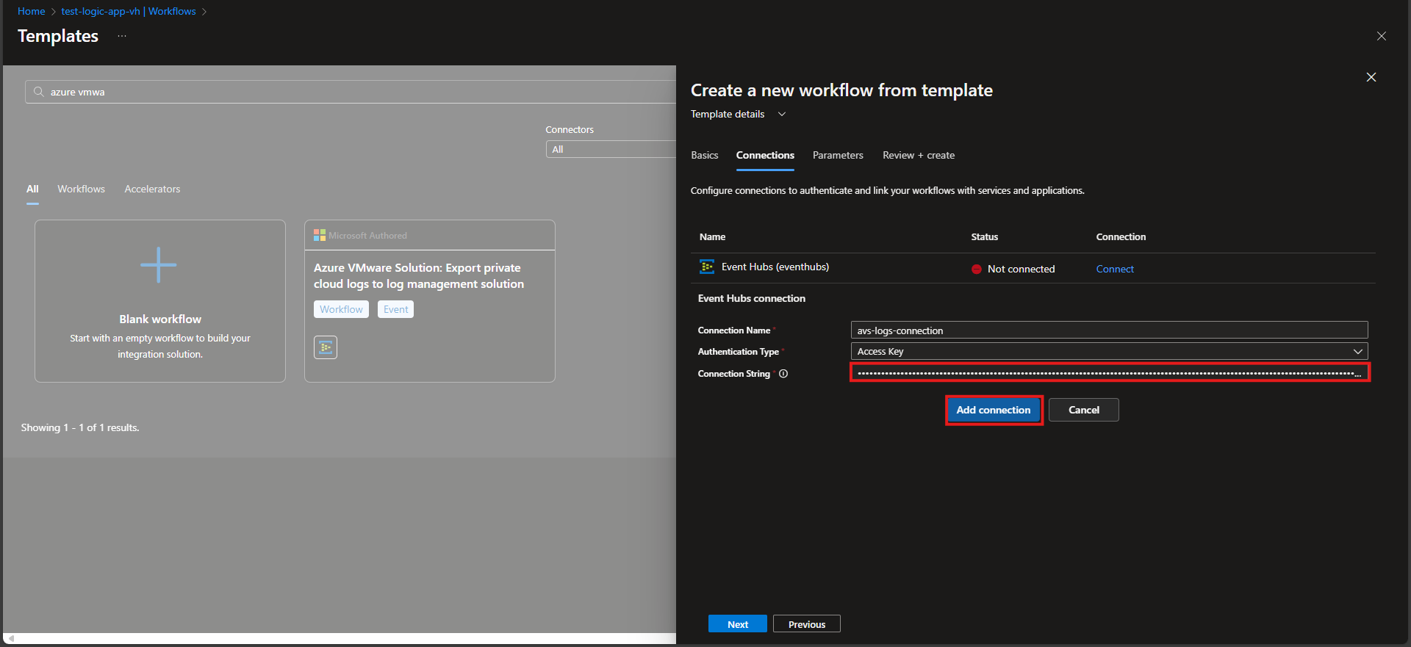This screenshot has width=1411, height=647.
Task: Click the search magnifier icon
Action: (39, 92)
